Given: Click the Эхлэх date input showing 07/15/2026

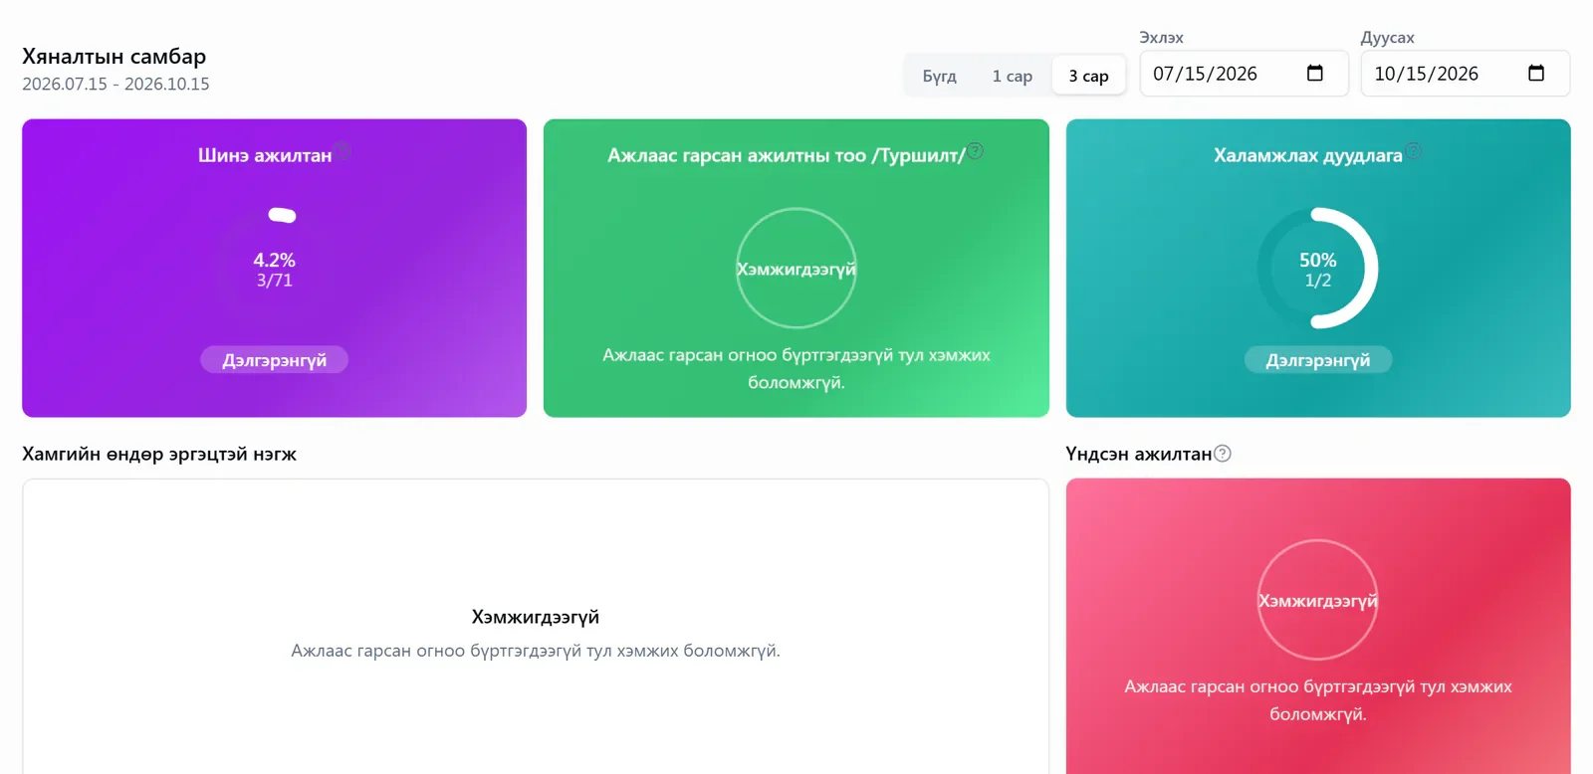Looking at the screenshot, I should [1244, 74].
